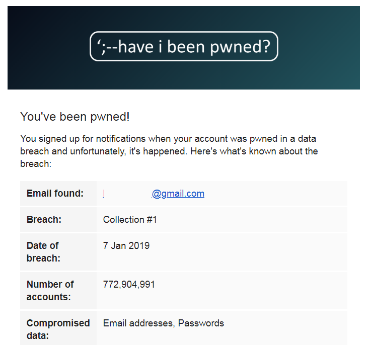Viewport: 369px width, 345px height.
Task: Select the 'Email found:' row label
Action: coord(55,194)
